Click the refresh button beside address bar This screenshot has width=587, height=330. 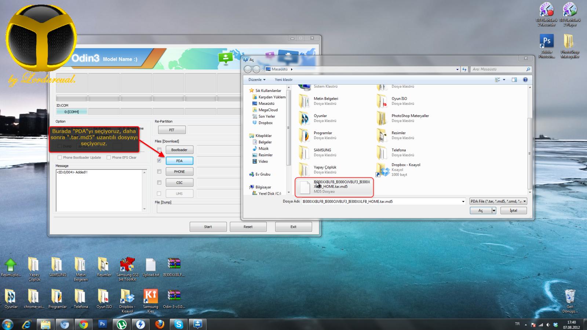point(464,69)
